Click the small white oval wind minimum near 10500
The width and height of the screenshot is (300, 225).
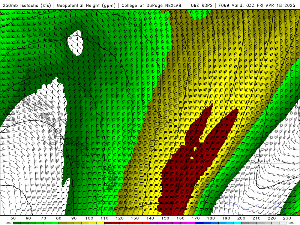click(x=75, y=43)
